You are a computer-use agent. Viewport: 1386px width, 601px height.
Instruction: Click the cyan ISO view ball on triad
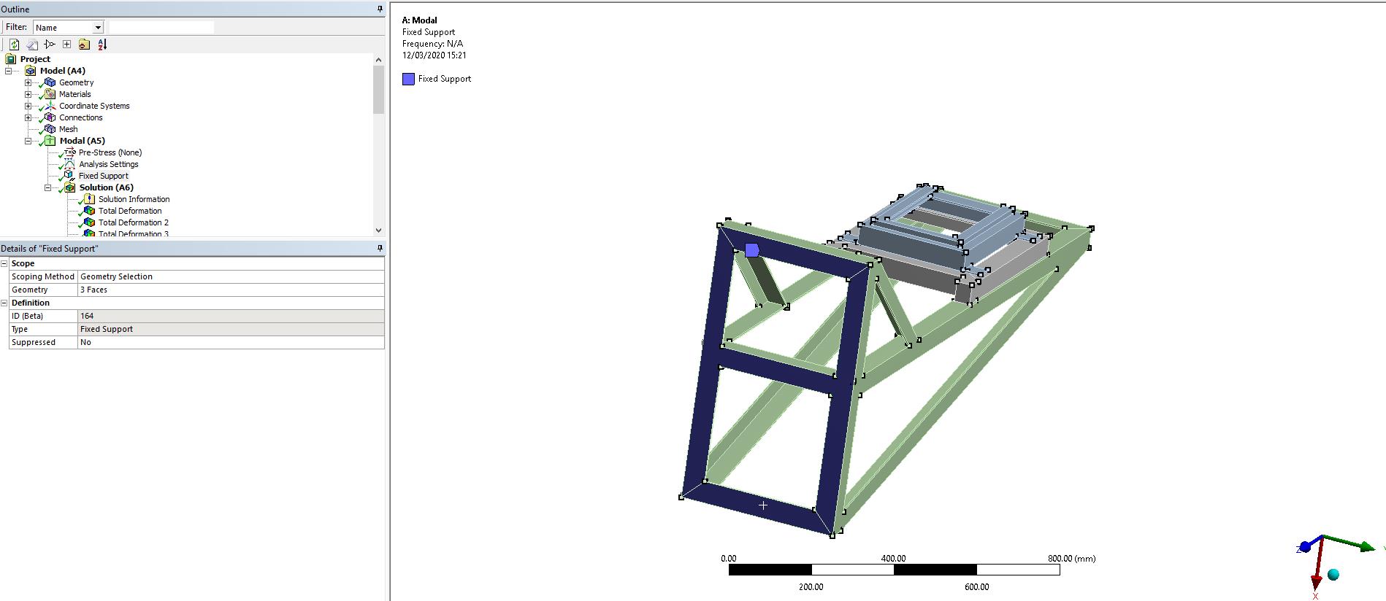coord(1333,575)
